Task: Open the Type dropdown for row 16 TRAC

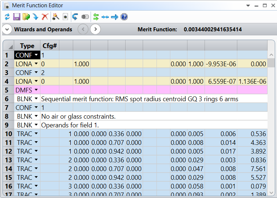Action: point(36,186)
